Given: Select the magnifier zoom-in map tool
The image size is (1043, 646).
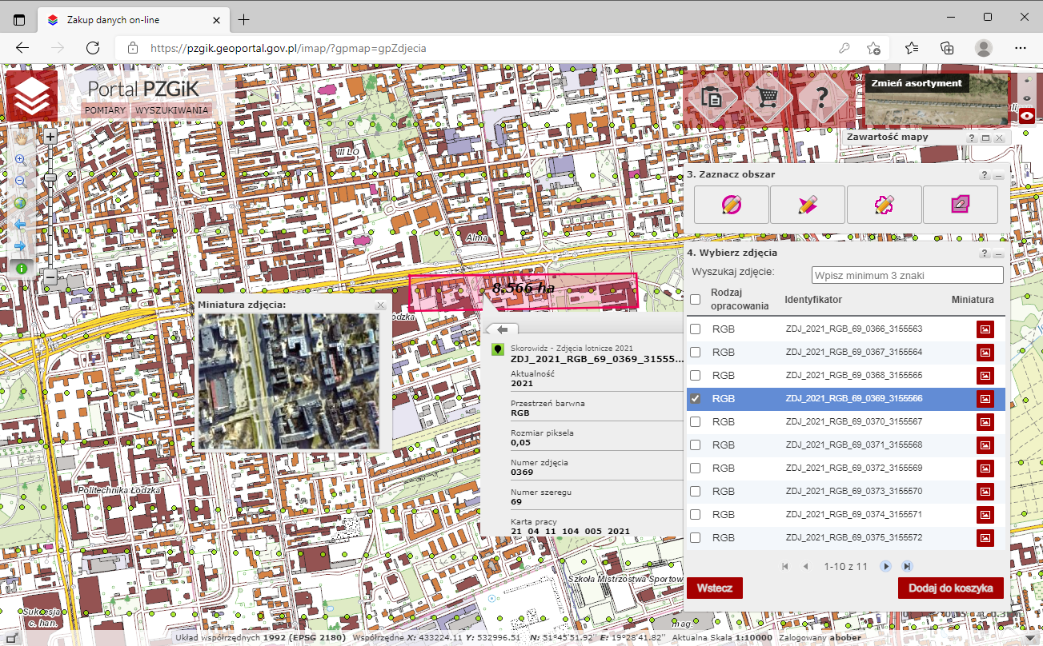Looking at the screenshot, I should [21, 160].
